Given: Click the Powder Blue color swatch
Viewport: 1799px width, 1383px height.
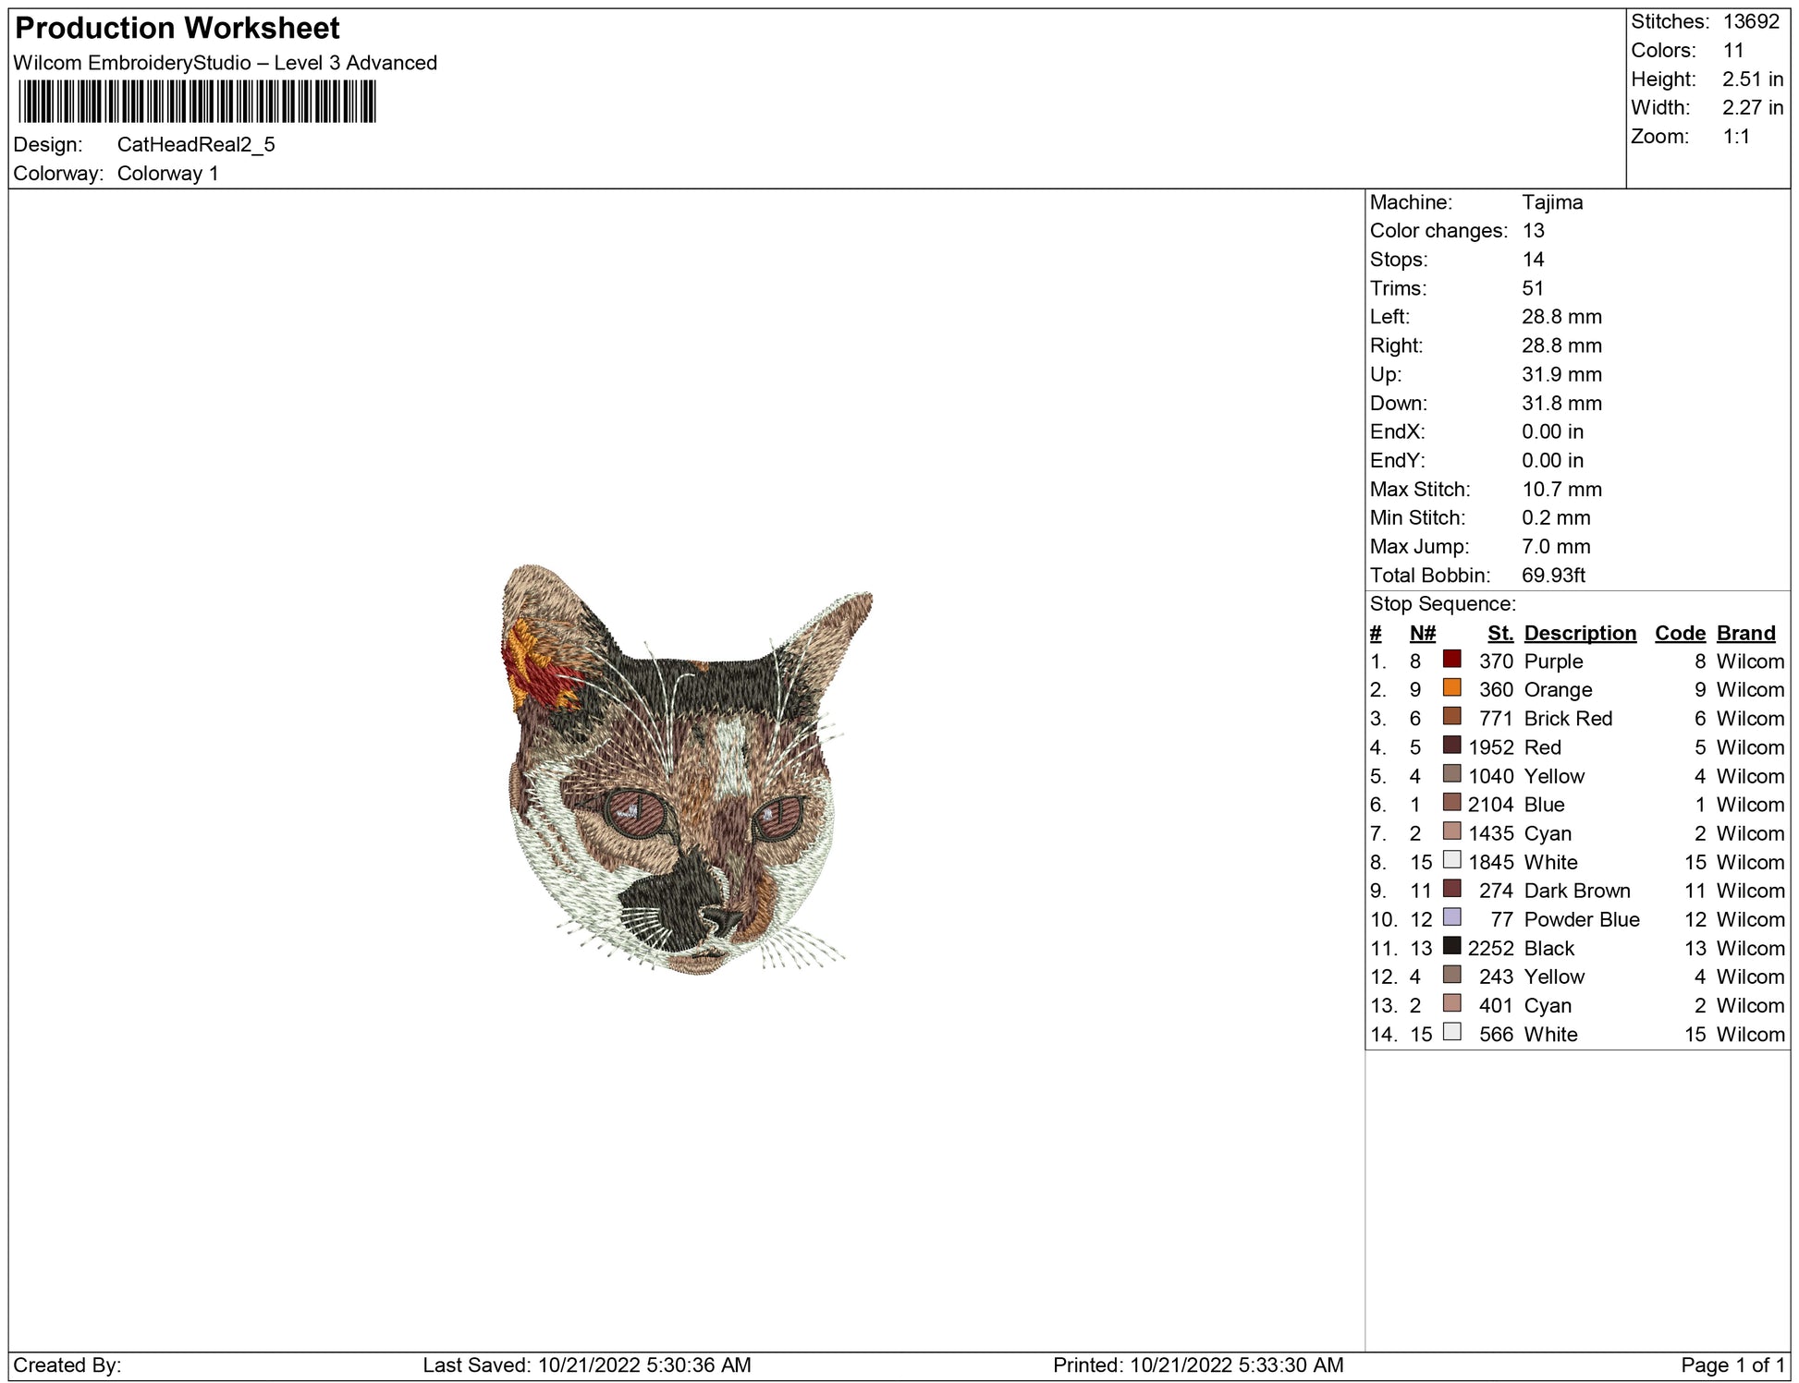Looking at the screenshot, I should [x=1451, y=916].
